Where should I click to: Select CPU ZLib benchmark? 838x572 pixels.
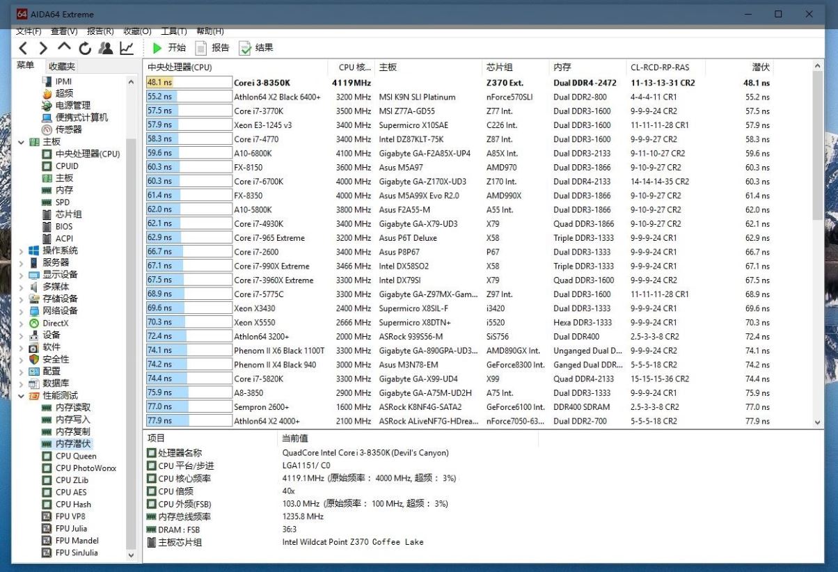(x=72, y=480)
